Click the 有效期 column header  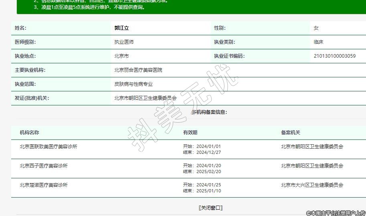[x=190, y=133]
